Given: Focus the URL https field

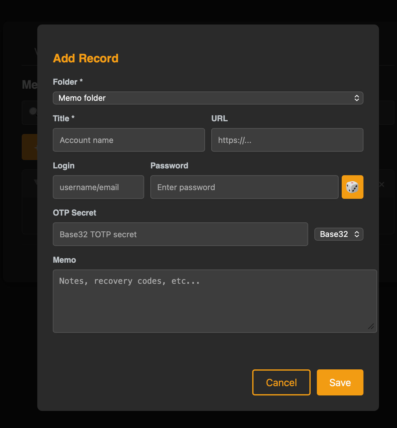Looking at the screenshot, I should coord(287,140).
